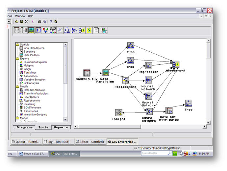Click the dollar sign Score toolbar icon

[89, 30]
